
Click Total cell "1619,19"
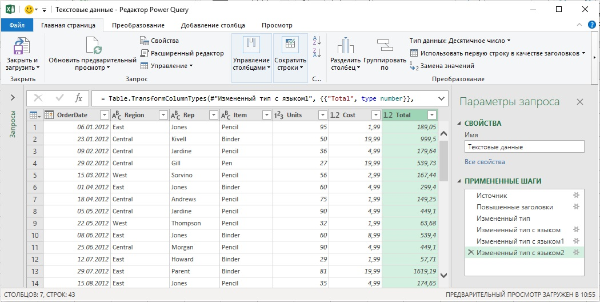(x=410, y=271)
